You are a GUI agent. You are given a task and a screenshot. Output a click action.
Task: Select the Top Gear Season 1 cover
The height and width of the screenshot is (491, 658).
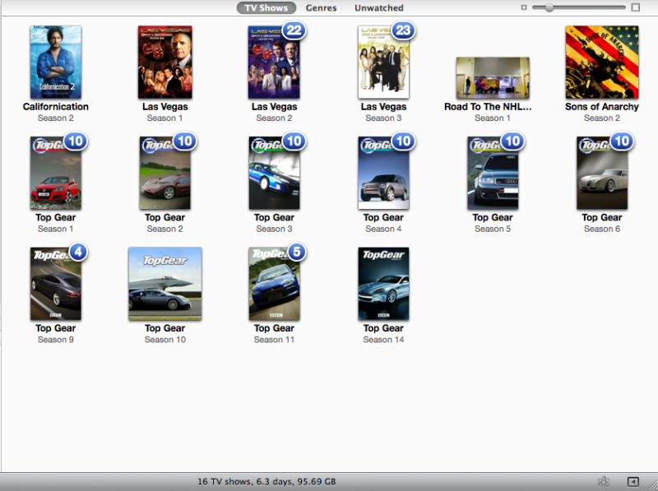click(x=56, y=173)
